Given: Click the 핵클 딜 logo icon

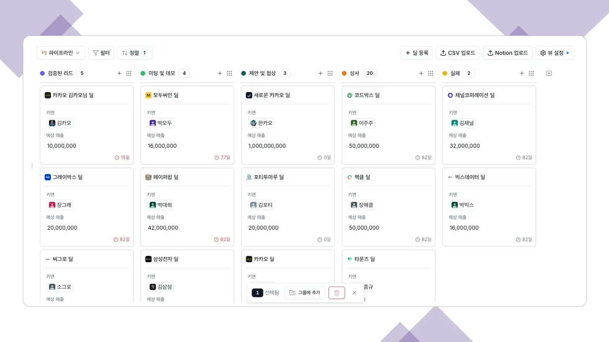Looking at the screenshot, I should (x=350, y=177).
